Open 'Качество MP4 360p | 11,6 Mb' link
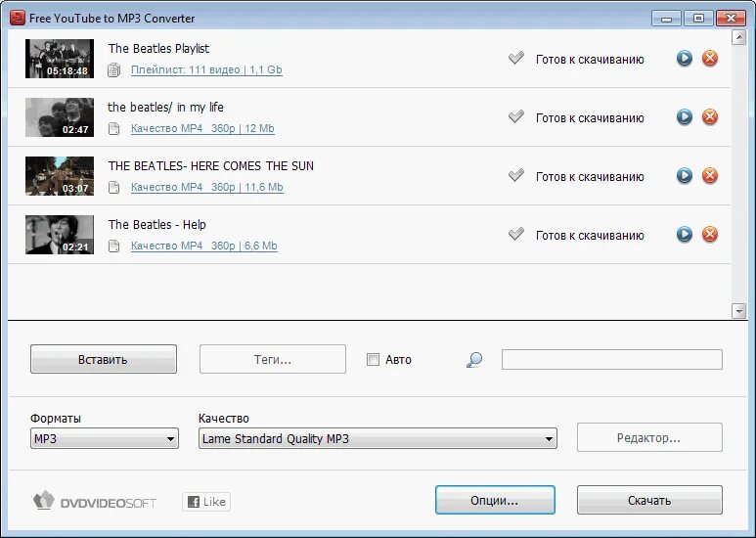Viewport: 756px width, 538px height. (x=206, y=187)
